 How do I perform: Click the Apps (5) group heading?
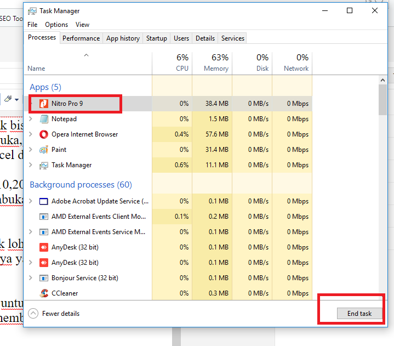click(45, 87)
